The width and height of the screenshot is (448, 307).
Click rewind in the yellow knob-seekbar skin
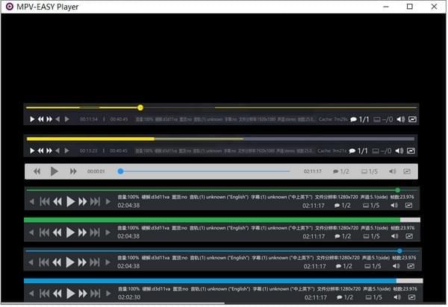coord(41,119)
